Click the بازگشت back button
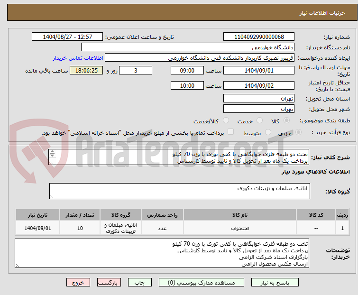Image resolution: width=358 pixels, height=295 pixels. coord(109,283)
